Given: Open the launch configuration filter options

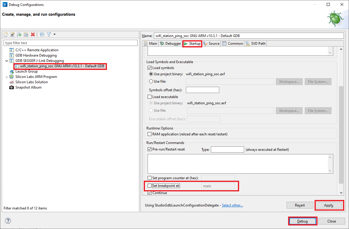Looking at the screenshot, I should [48, 34].
